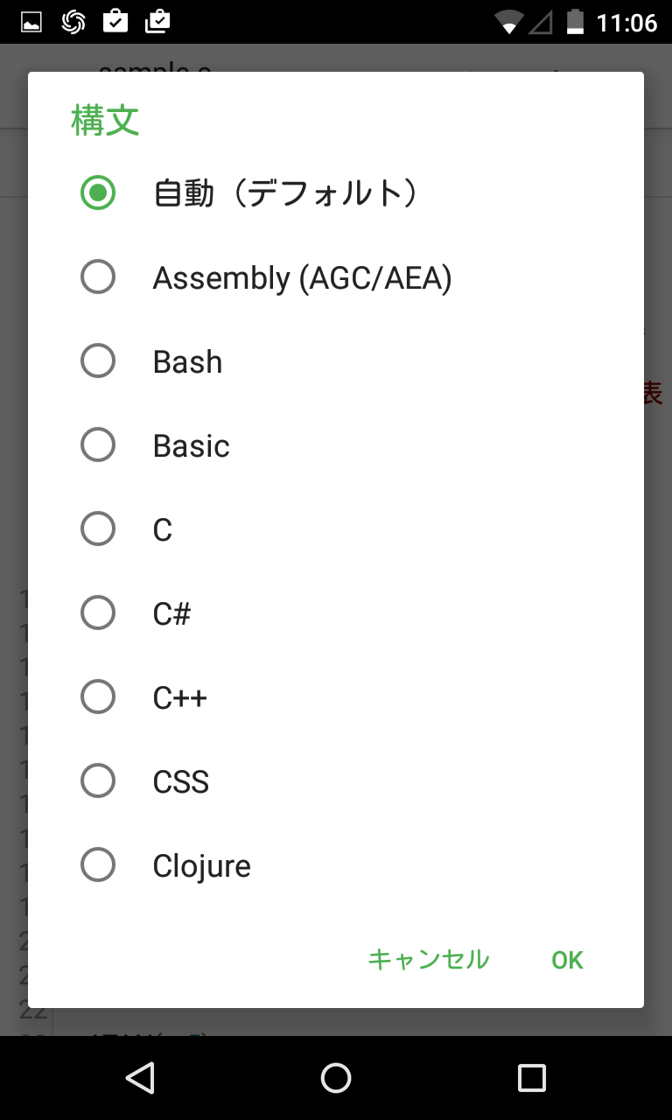Viewport: 672px width, 1120px height.
Task: Tap the swirl app notification icon
Action: coord(73,22)
